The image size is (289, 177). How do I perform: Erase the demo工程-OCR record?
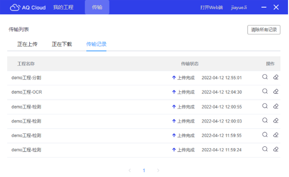[276, 91]
